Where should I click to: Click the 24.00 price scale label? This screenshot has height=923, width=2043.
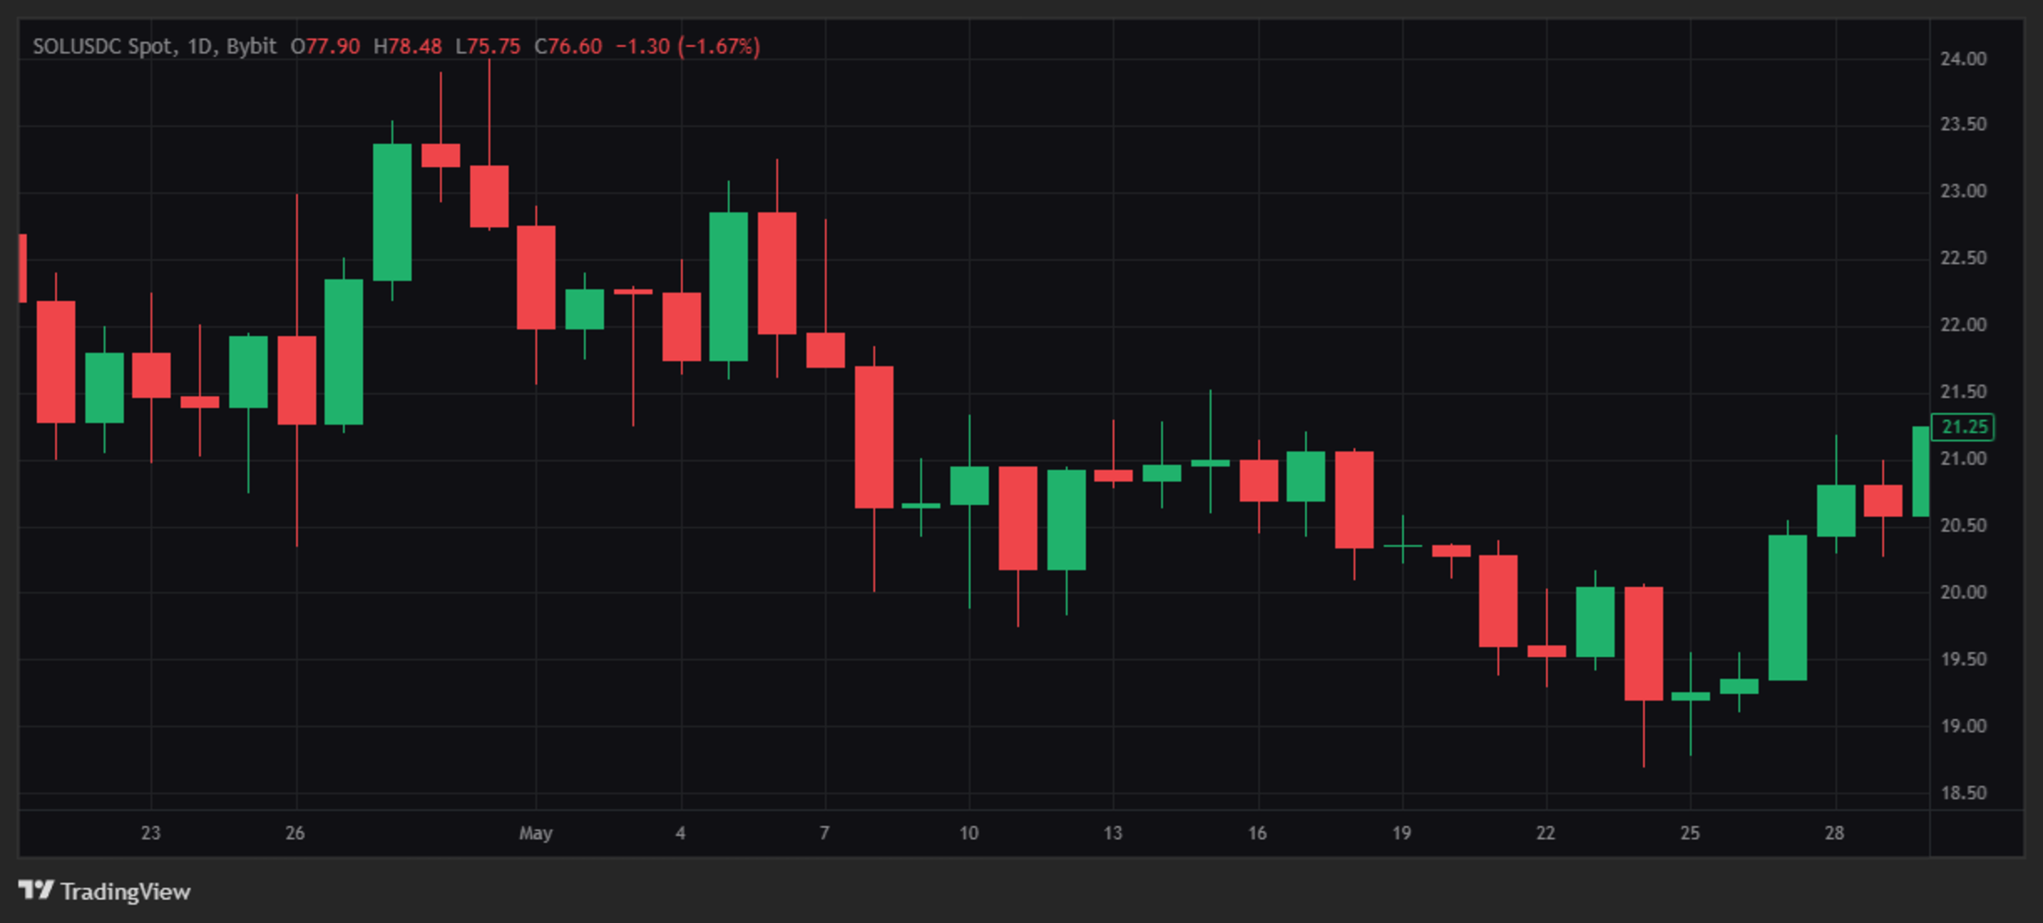click(1965, 58)
